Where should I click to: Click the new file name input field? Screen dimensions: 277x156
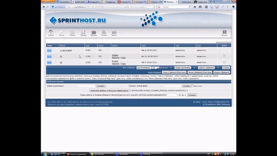tap(173, 86)
